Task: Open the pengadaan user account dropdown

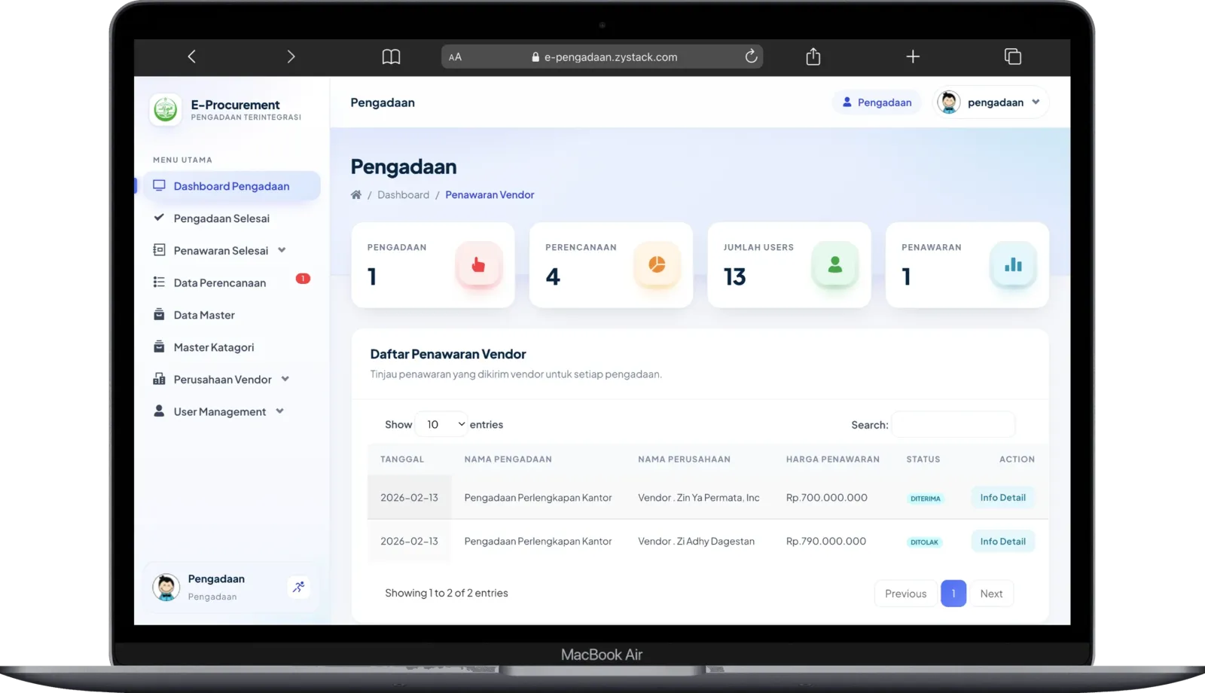Action: (991, 102)
